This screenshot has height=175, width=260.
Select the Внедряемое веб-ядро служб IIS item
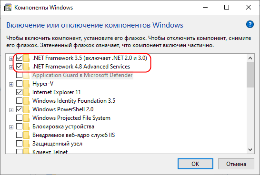click(x=73, y=135)
